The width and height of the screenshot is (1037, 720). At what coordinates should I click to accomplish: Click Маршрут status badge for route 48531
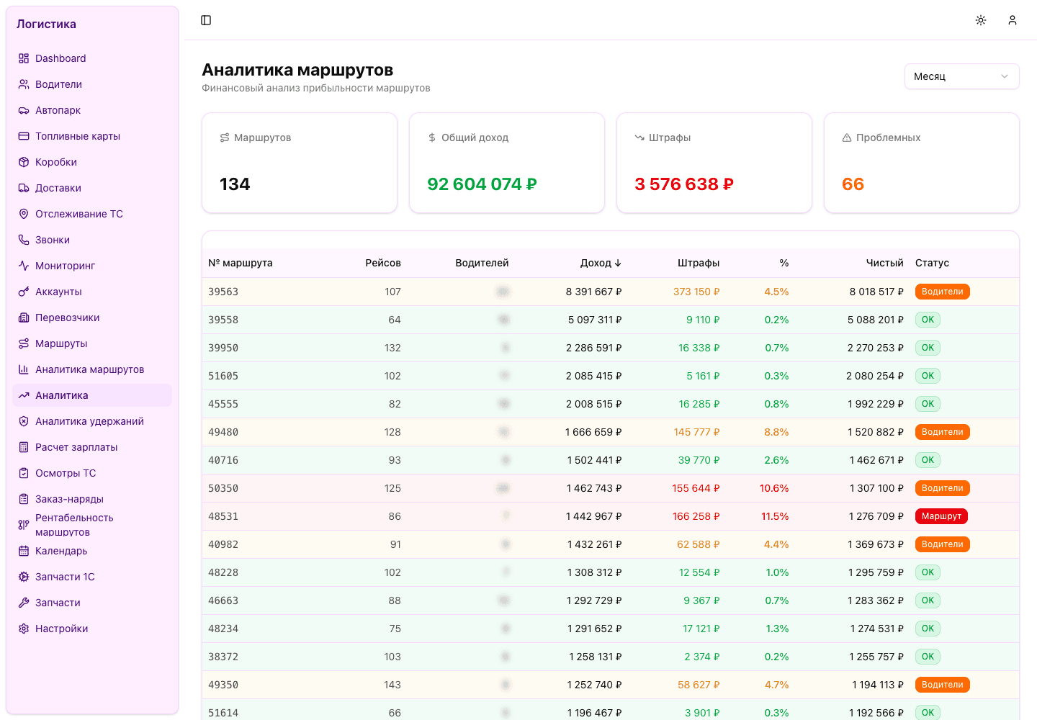click(941, 516)
